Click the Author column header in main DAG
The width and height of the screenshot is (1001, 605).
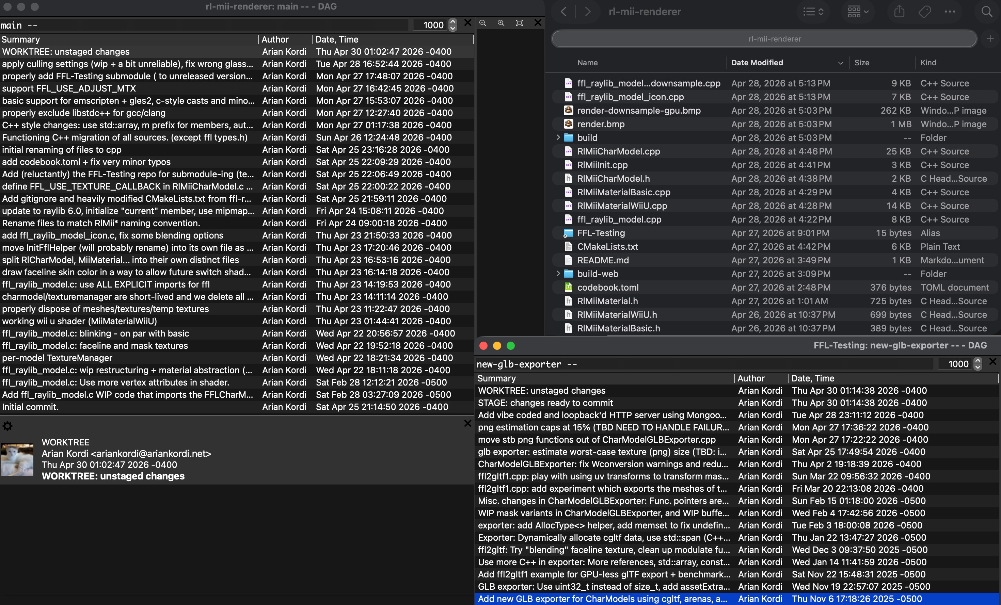point(275,39)
